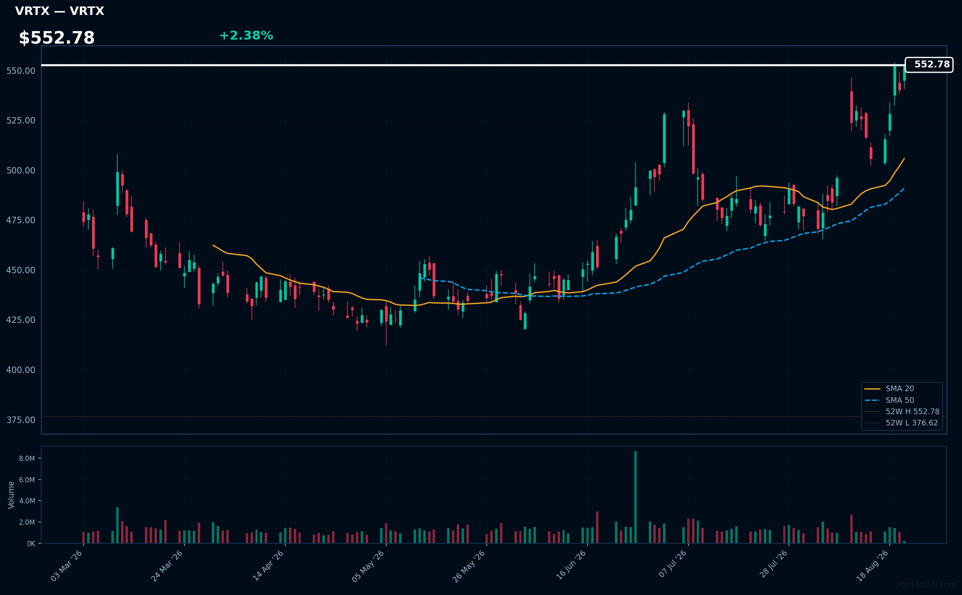Screen dimensions: 962x595
Task: Click the 24 Mar '26 date label
Action: [167, 566]
